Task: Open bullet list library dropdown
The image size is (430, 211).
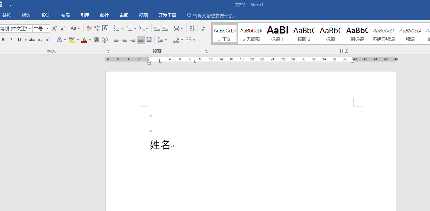Action: 122,28
